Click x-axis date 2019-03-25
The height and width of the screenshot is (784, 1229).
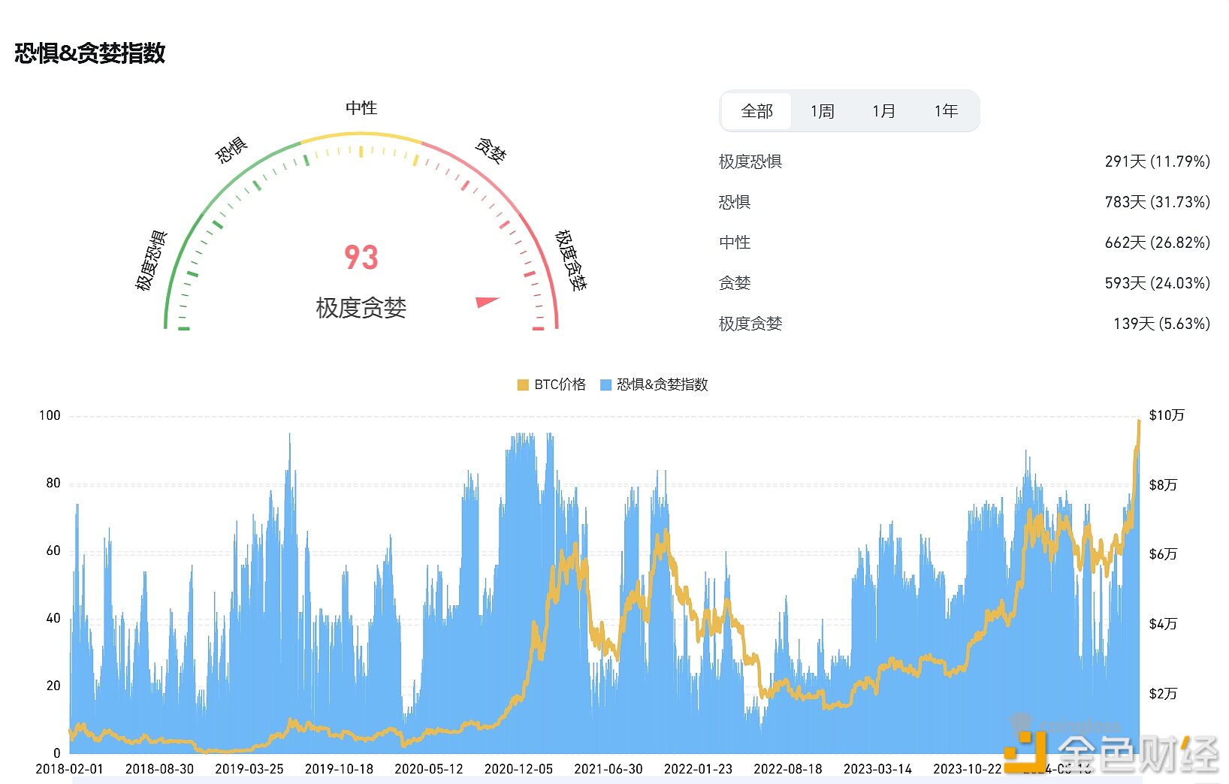click(249, 769)
